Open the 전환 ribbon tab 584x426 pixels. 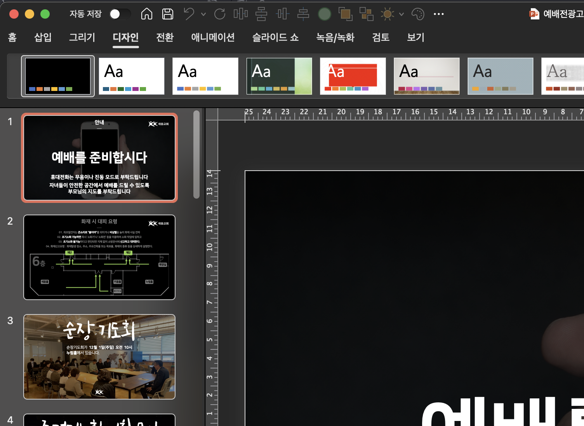point(165,37)
